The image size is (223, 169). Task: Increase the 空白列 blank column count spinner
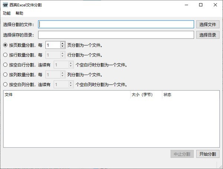click(71, 82)
